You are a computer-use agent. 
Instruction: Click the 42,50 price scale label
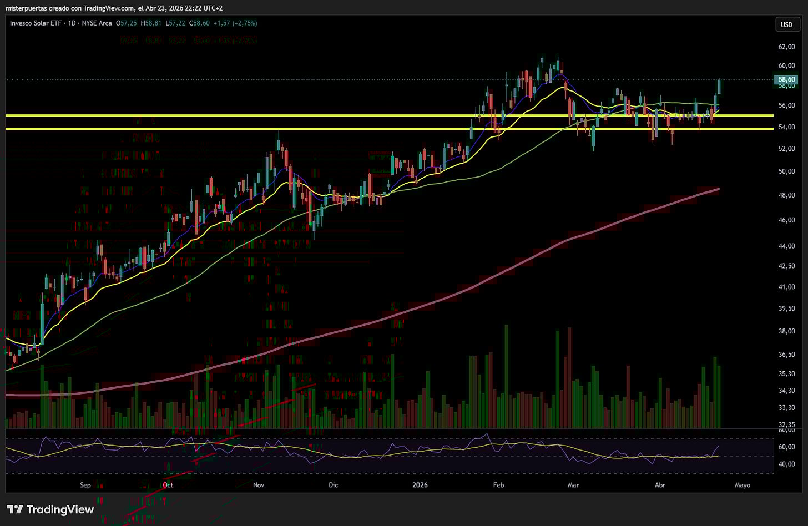[x=787, y=266]
